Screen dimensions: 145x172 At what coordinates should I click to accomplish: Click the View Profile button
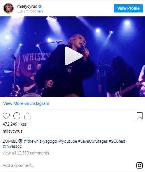[128, 8]
